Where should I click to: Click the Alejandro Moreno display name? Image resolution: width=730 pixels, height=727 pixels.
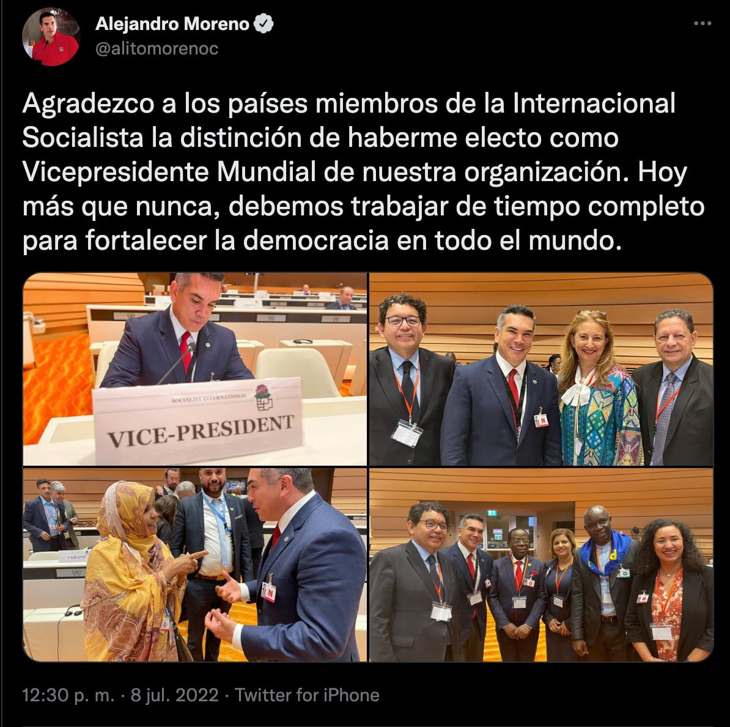point(172,24)
